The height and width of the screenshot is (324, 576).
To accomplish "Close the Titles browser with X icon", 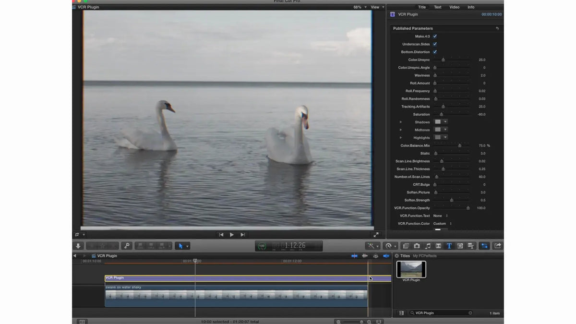I will click(397, 256).
